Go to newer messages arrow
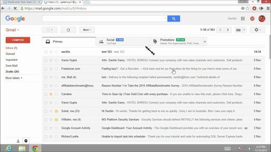 220,30
